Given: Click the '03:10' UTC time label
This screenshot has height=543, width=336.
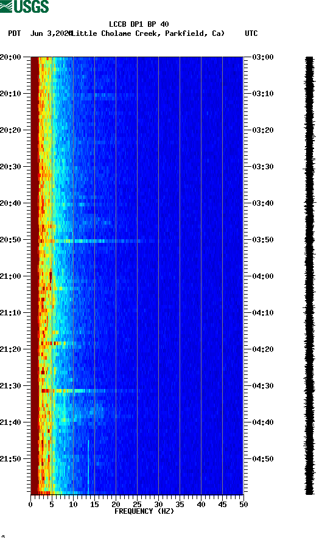Looking at the screenshot, I should tap(263, 94).
